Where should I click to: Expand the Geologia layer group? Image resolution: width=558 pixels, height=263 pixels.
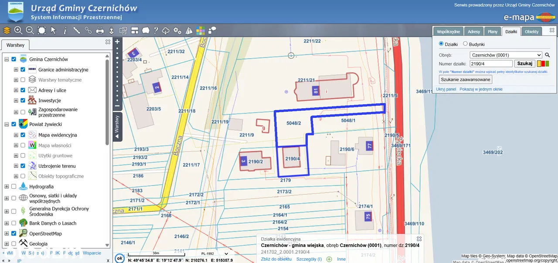(7, 244)
